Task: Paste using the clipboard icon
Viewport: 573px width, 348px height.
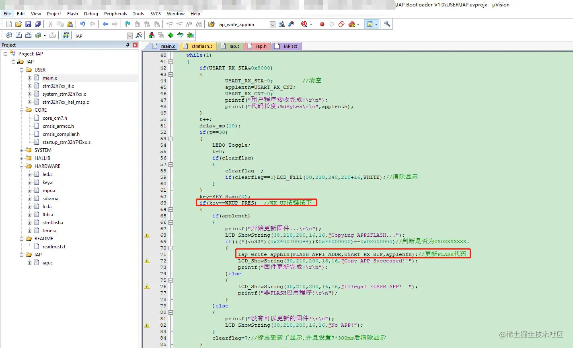Action: tap(70, 24)
